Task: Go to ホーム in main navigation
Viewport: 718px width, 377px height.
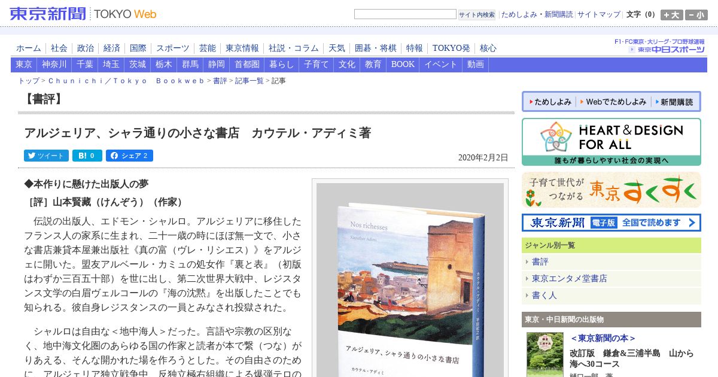Action: 29,48
